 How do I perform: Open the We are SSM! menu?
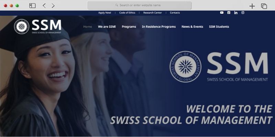(x=107, y=27)
